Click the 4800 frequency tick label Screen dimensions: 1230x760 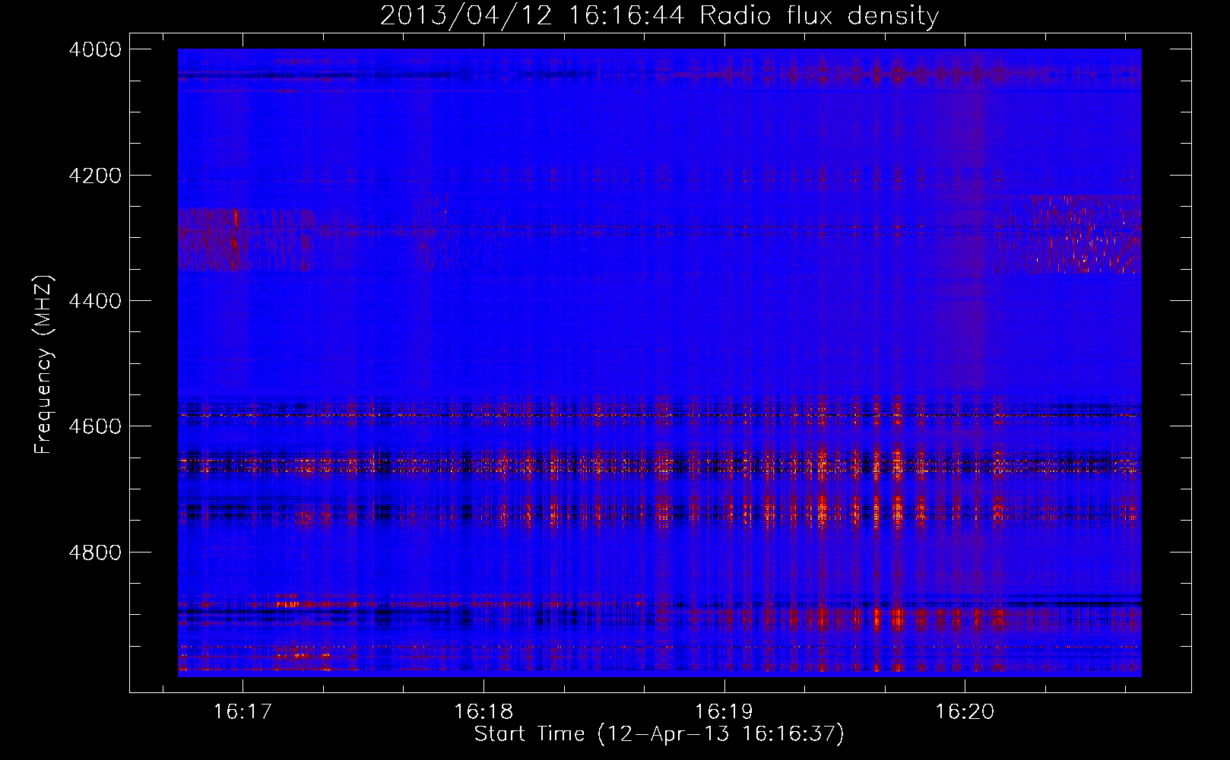tap(94, 552)
